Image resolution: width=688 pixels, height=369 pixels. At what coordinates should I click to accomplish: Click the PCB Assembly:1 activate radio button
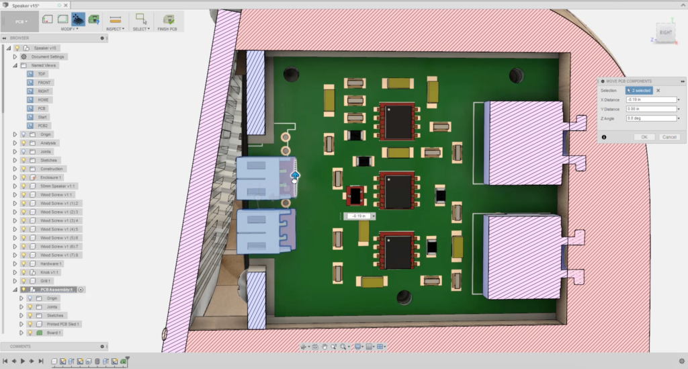(x=81, y=290)
